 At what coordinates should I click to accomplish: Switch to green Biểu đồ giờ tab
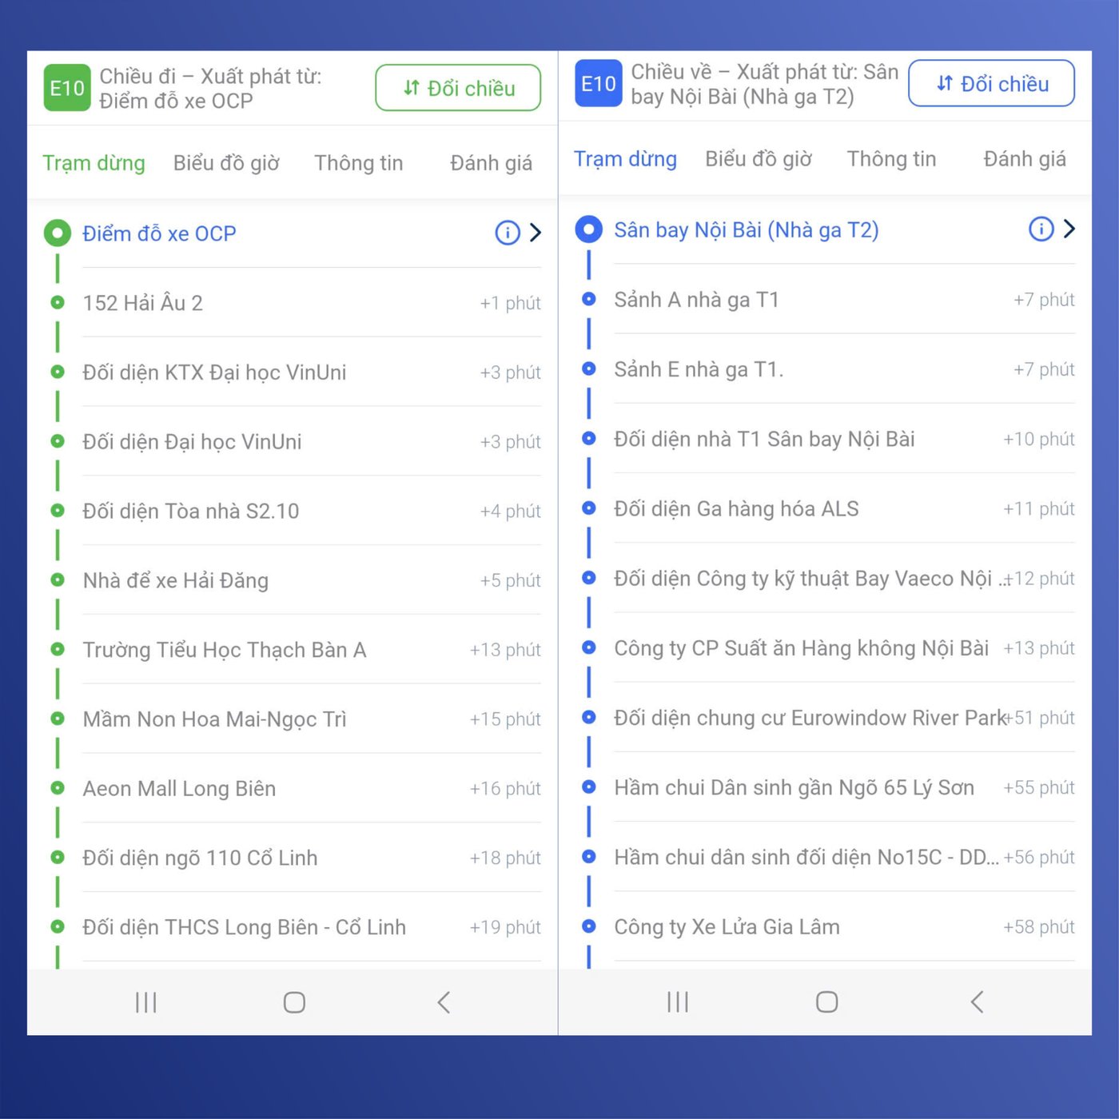pos(226,163)
